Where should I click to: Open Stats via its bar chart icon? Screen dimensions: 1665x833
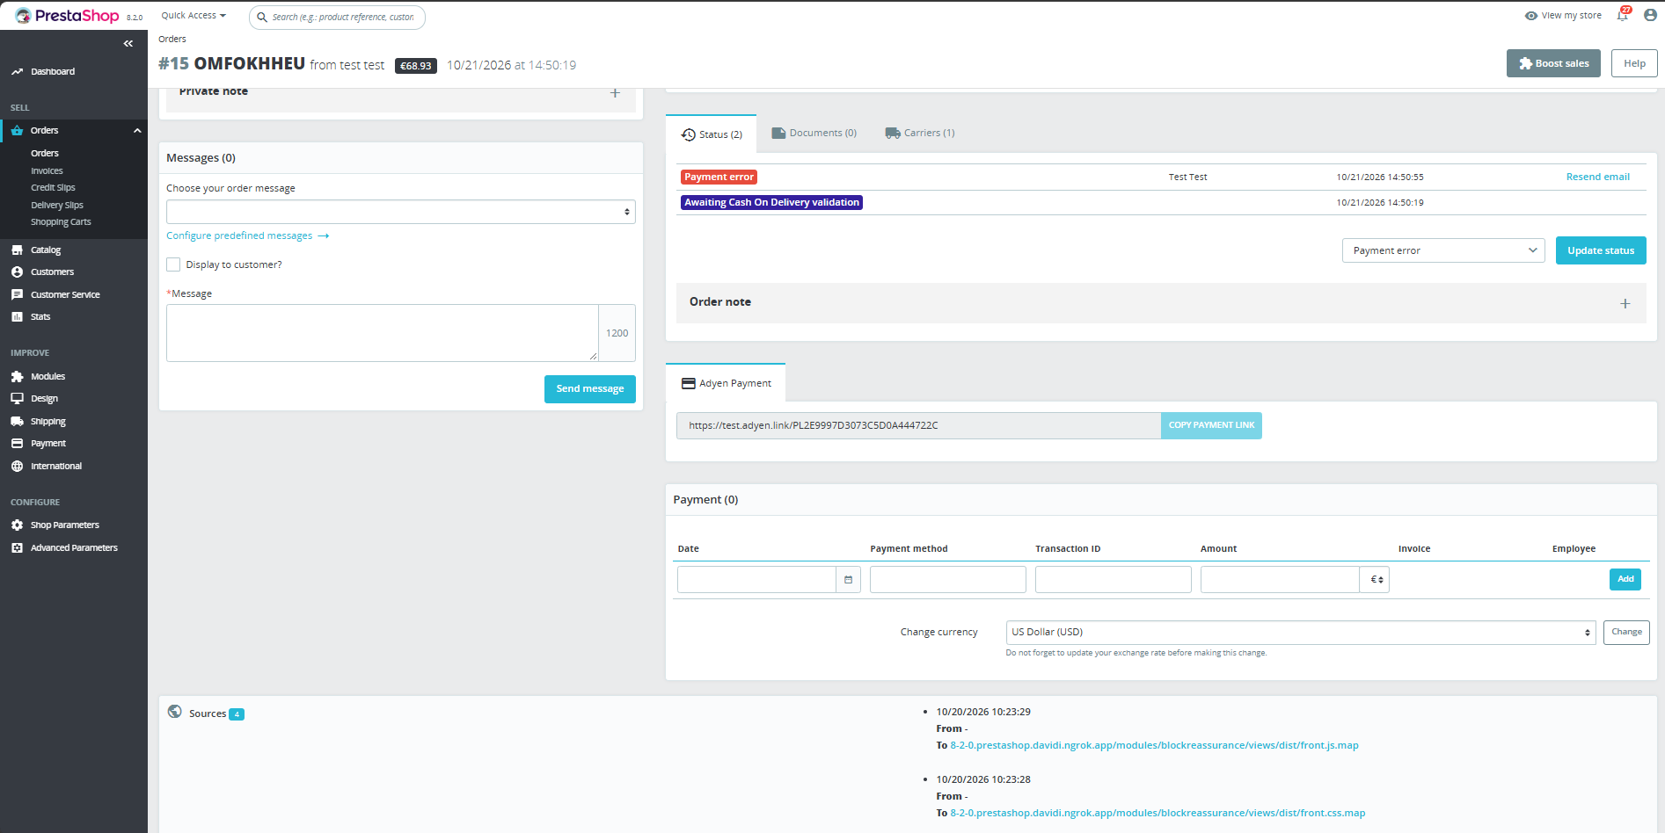(x=17, y=317)
